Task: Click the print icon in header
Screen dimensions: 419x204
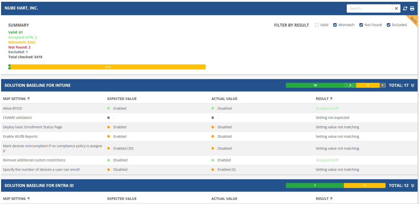Action: [412, 8]
